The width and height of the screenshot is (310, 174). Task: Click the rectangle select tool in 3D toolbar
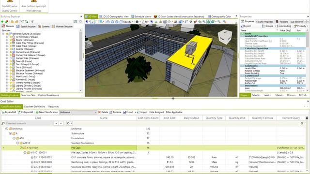click(x=97, y=22)
